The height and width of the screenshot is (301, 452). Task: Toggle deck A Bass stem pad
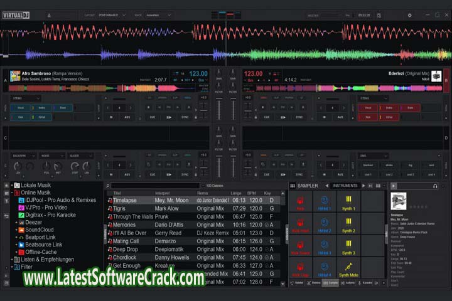[x=63, y=108]
